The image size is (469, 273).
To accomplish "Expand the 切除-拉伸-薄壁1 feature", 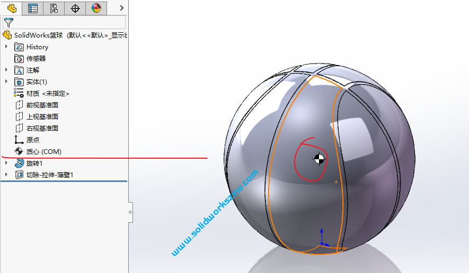I will tap(6, 175).
